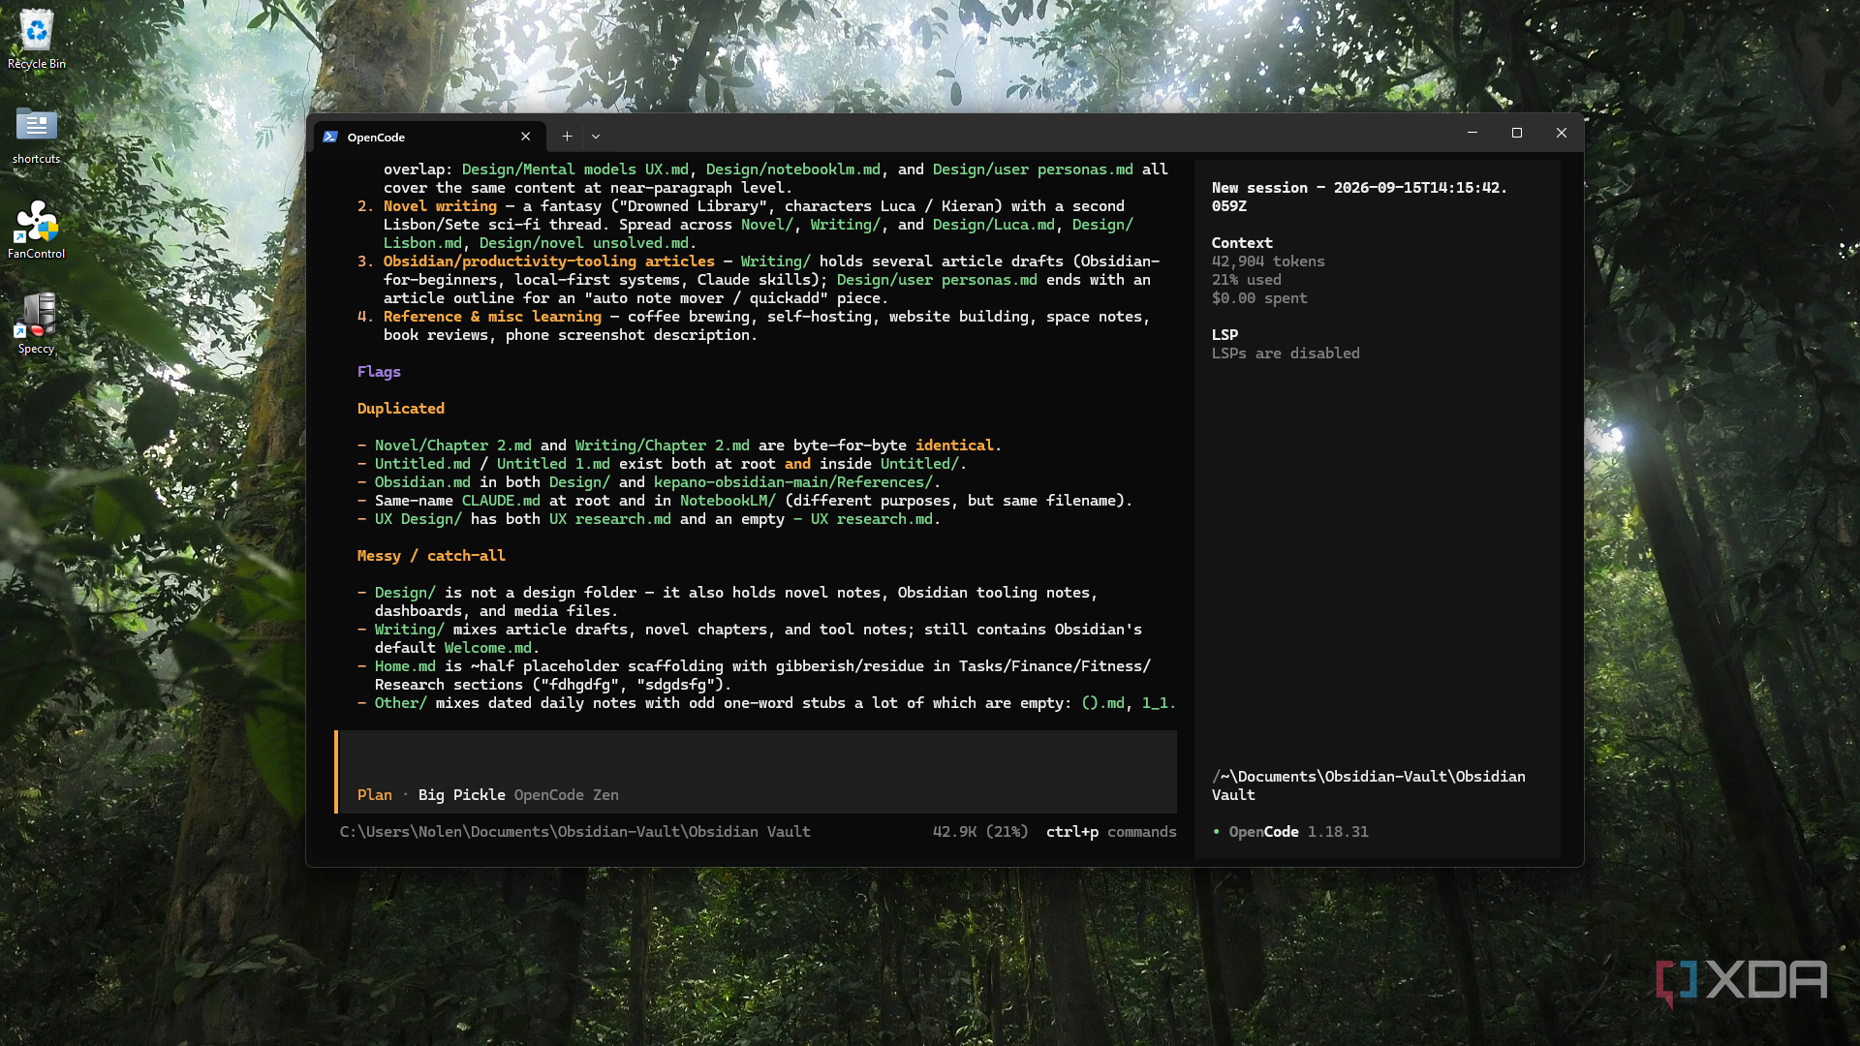Add a new terminal tab
Screen dimensions: 1860x1046
pos(568,137)
